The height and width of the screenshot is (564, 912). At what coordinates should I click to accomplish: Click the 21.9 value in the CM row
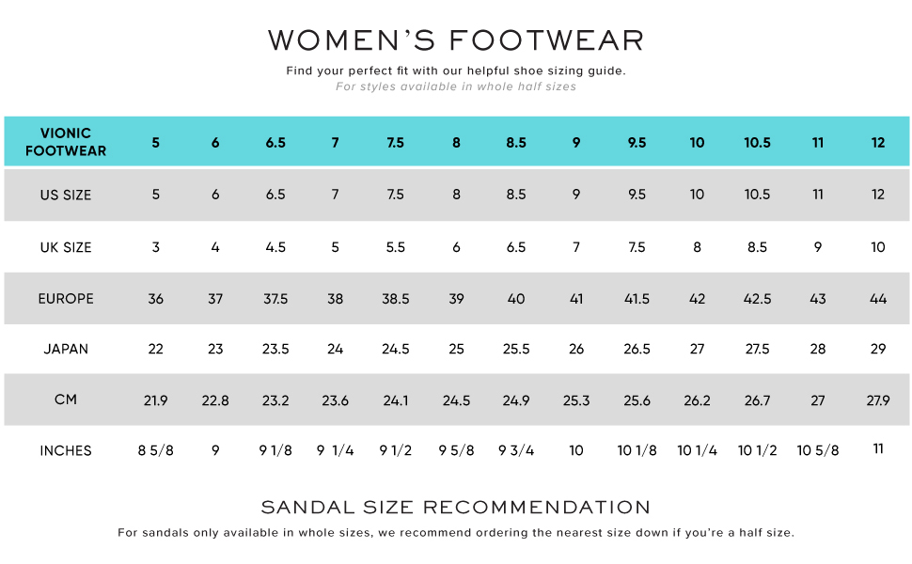coord(156,400)
